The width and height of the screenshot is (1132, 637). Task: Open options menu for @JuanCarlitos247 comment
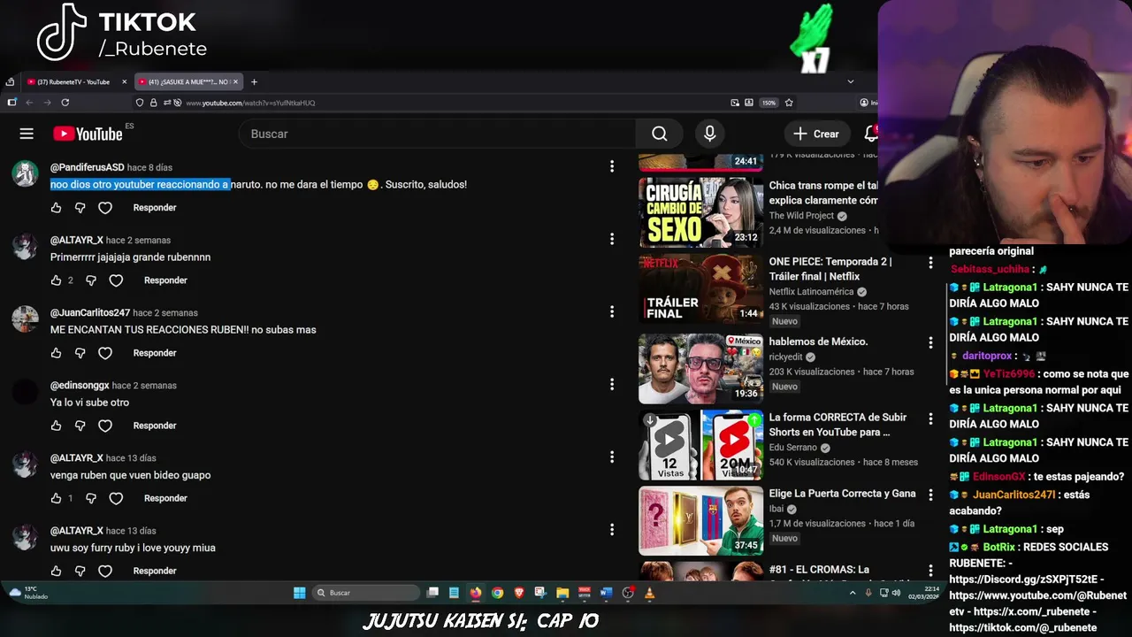611,311
